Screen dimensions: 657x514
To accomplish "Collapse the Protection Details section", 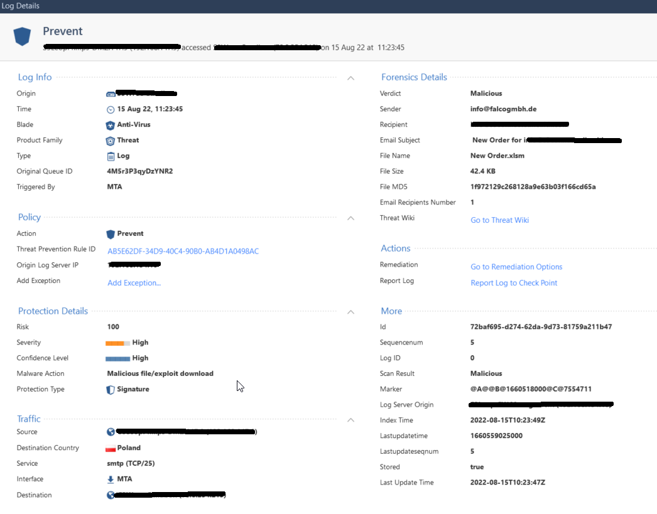I will (x=350, y=312).
